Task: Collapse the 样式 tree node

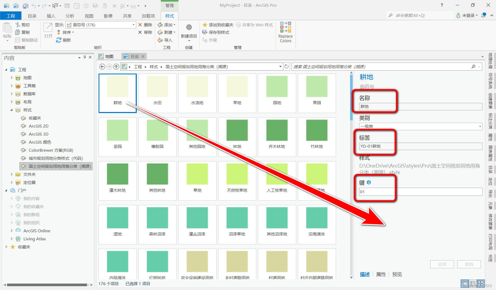Action: (x=12, y=110)
